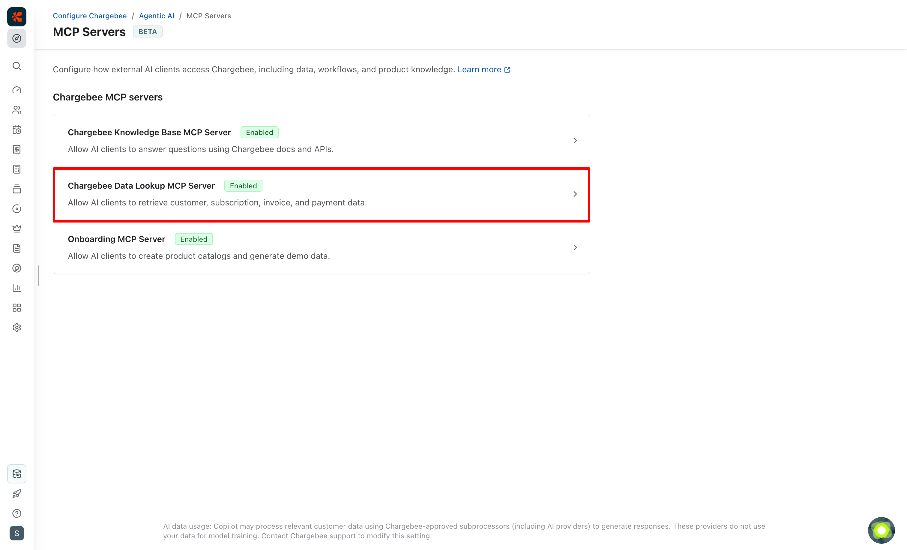The height and width of the screenshot is (550, 907).
Task: Click the MCP Servers page heading
Action: click(x=89, y=32)
